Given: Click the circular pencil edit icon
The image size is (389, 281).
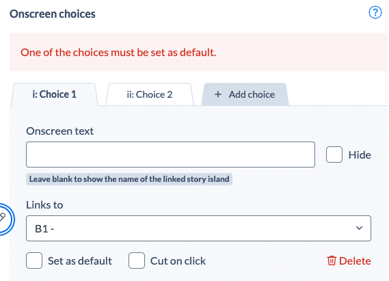Looking at the screenshot, I should [5, 219].
